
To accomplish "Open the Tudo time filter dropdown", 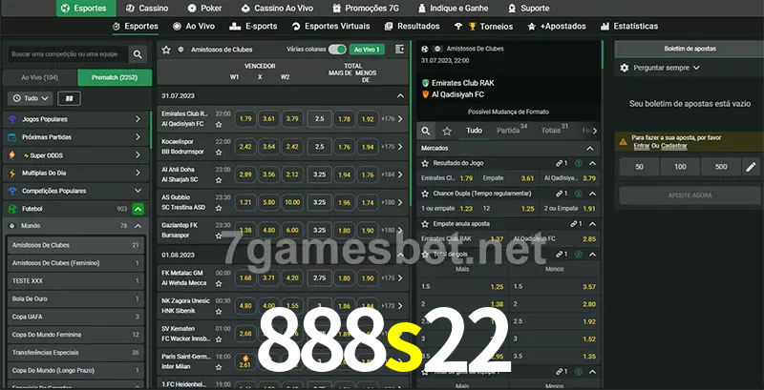I will click(x=30, y=98).
